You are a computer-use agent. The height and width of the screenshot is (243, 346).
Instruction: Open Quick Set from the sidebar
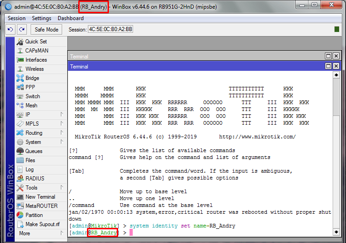click(36, 42)
